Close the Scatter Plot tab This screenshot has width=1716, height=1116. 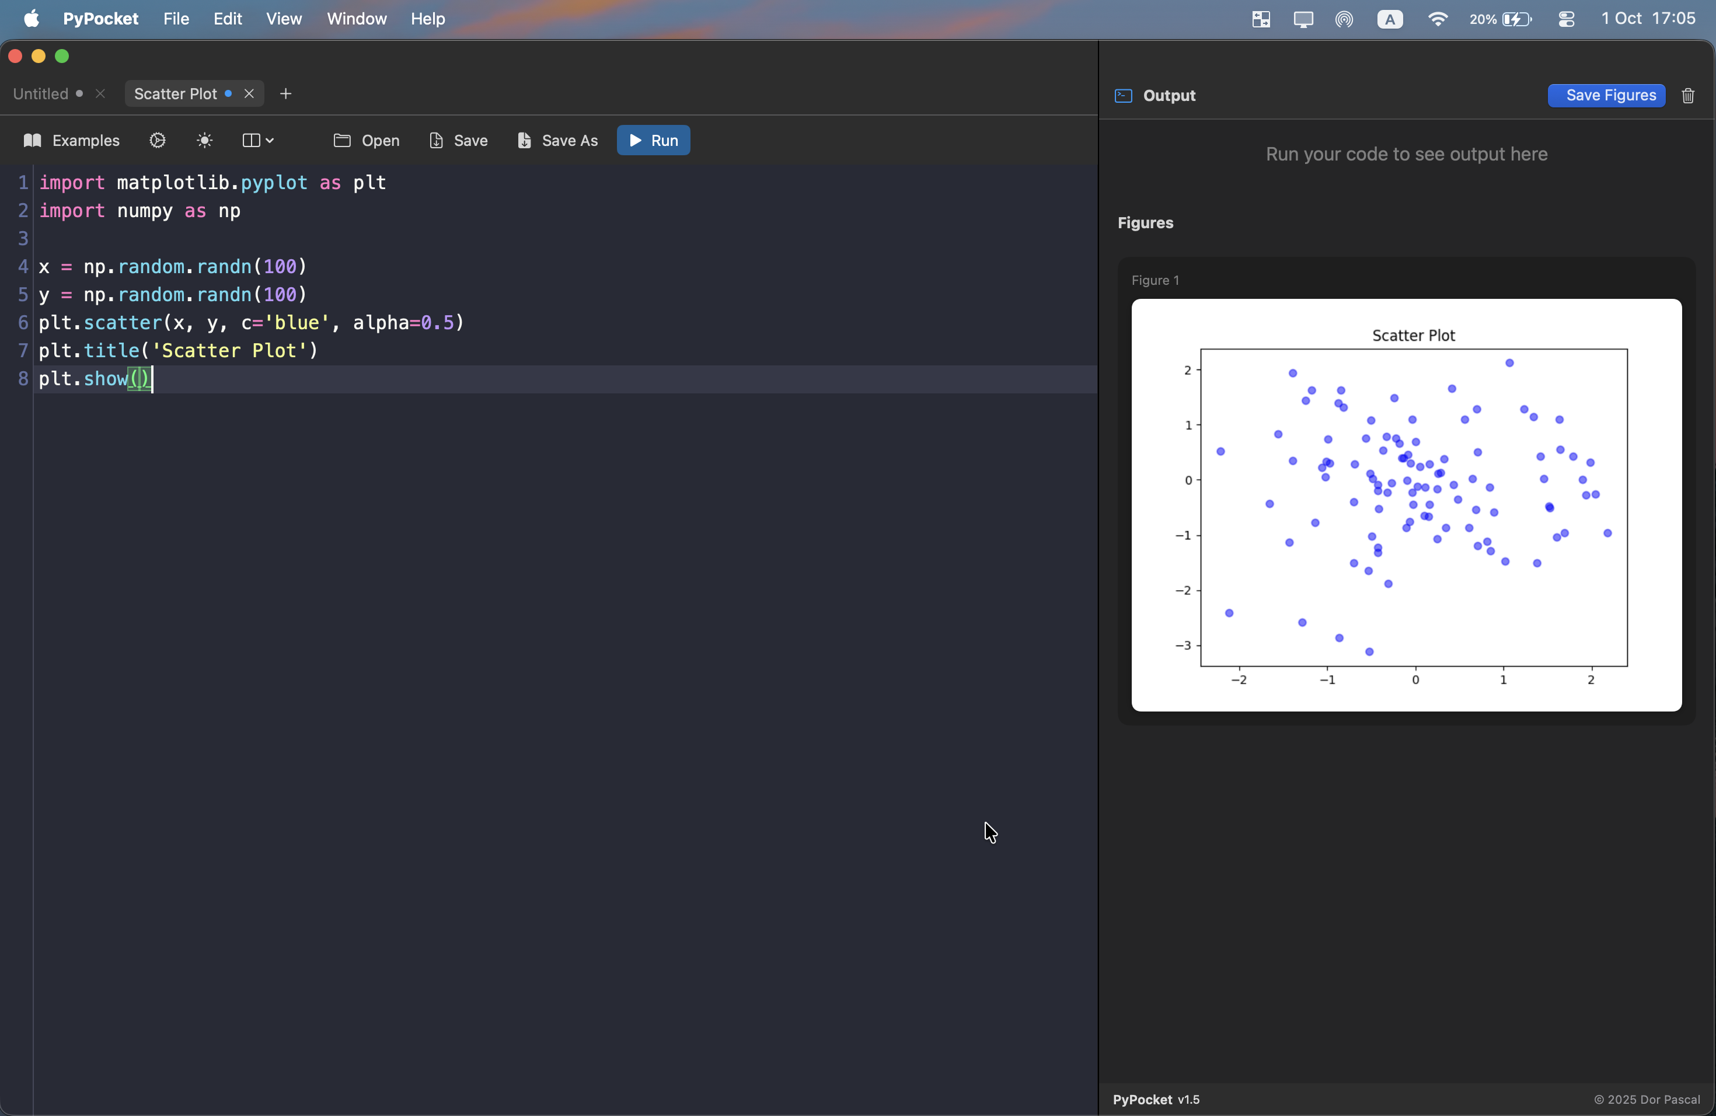coord(249,94)
